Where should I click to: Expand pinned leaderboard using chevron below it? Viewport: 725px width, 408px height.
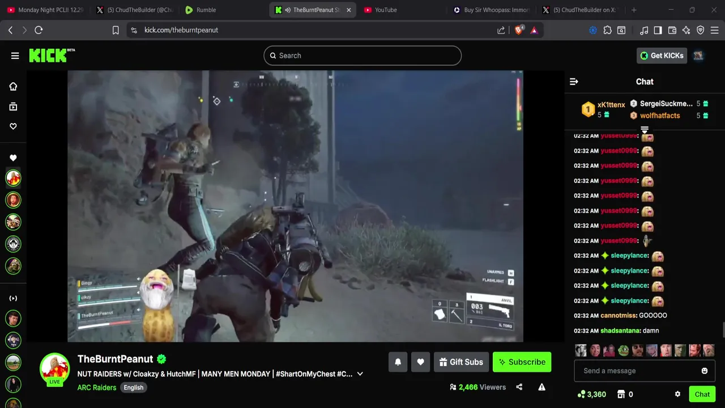[645, 130]
